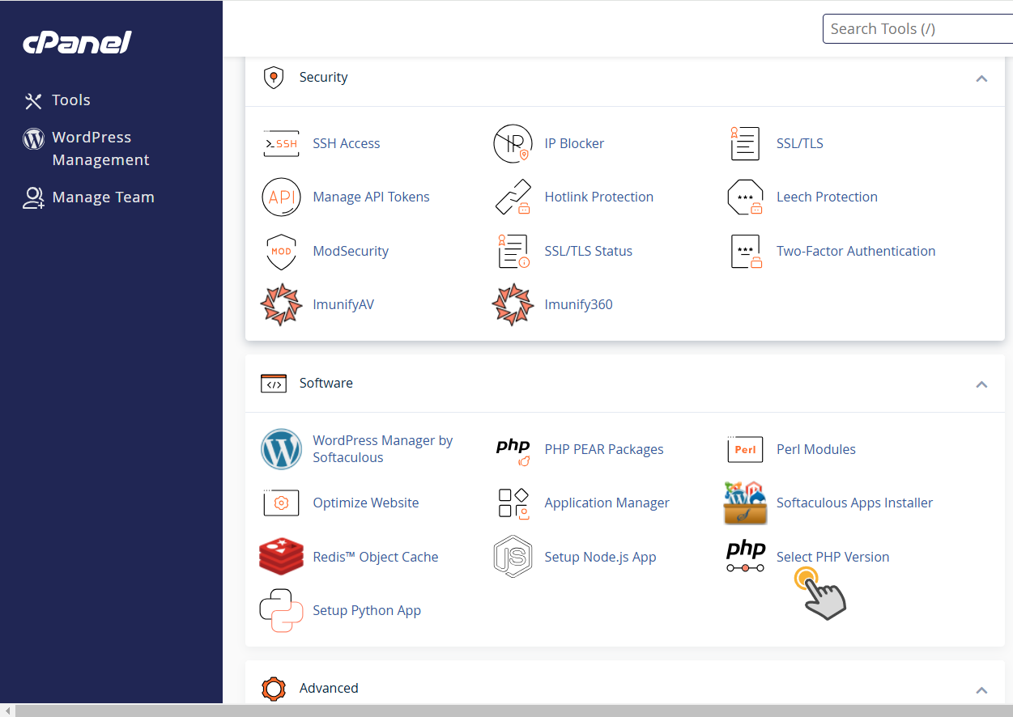Click the PHP PEAR Packages icon

pos(513,452)
